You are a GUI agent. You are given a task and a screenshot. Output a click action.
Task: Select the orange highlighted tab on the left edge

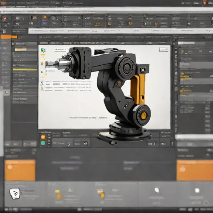point(9,37)
